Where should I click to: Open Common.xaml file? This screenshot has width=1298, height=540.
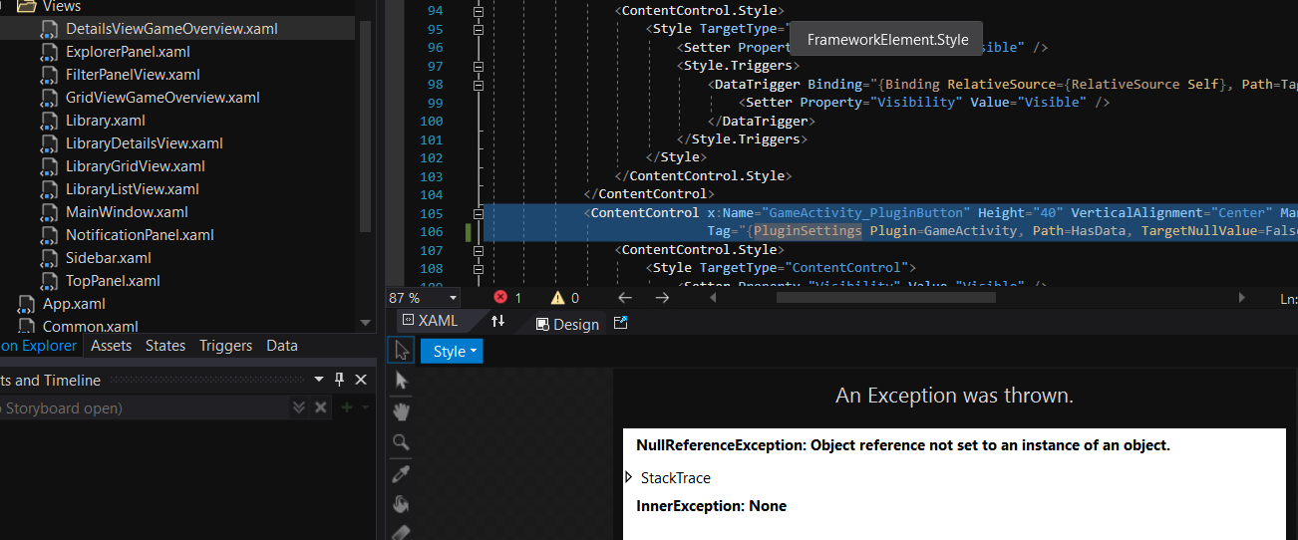point(91,327)
